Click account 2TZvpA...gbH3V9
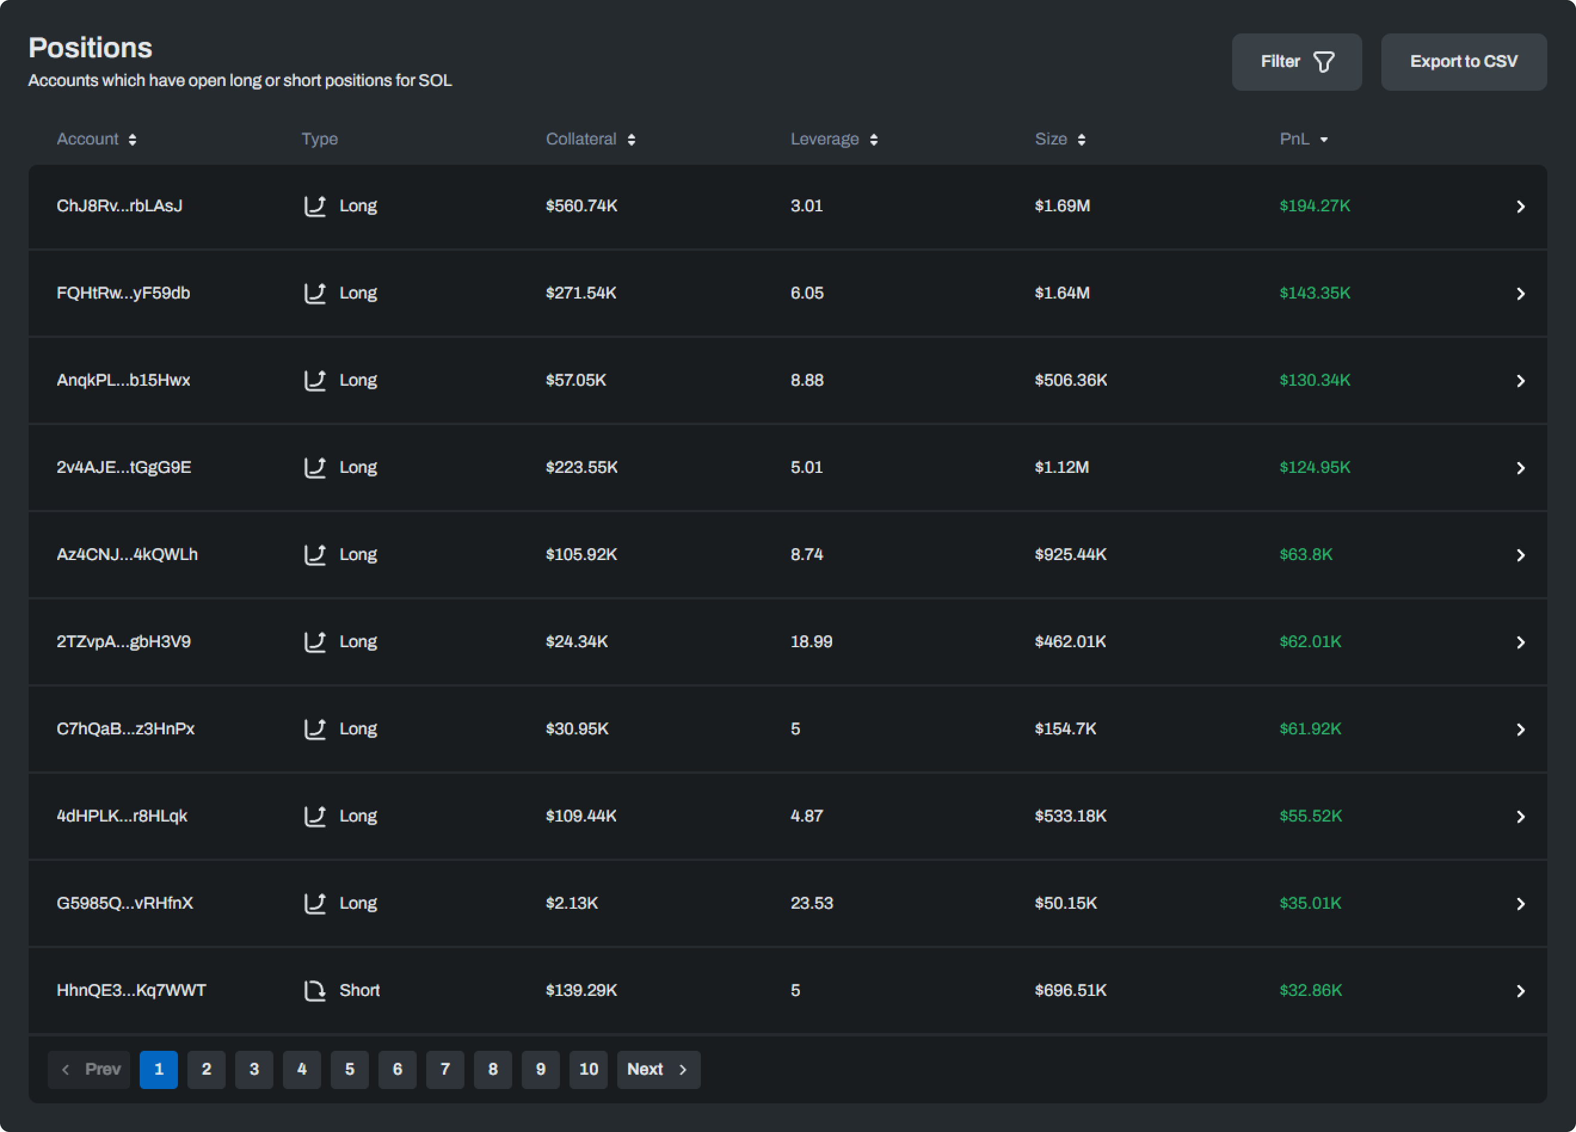This screenshot has height=1132, width=1576. tap(124, 642)
